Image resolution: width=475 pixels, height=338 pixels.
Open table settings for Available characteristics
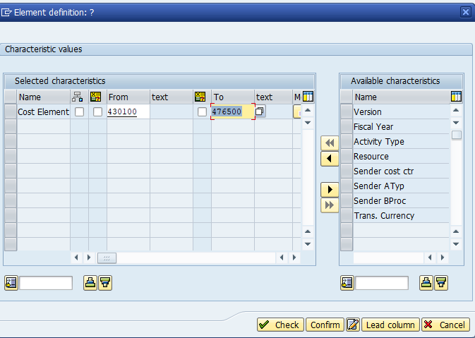click(456, 97)
